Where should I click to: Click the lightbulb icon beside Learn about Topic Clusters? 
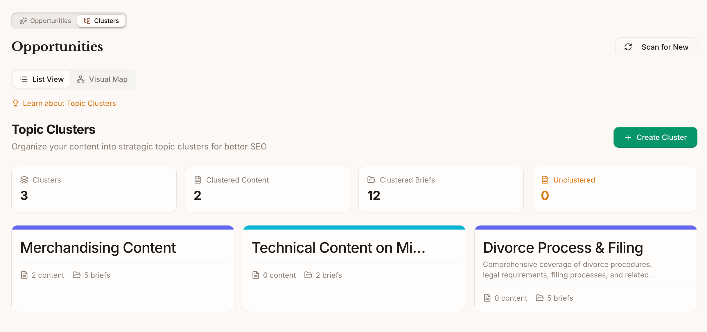coord(15,103)
